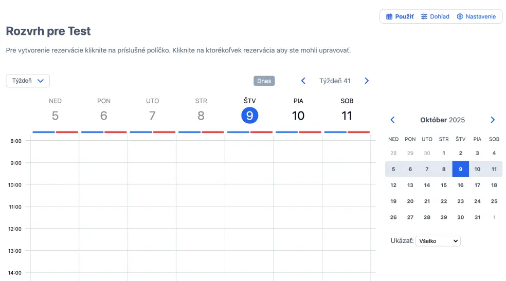Expand the Ukázať Všetko select box
The image size is (506, 281).
pos(438,240)
